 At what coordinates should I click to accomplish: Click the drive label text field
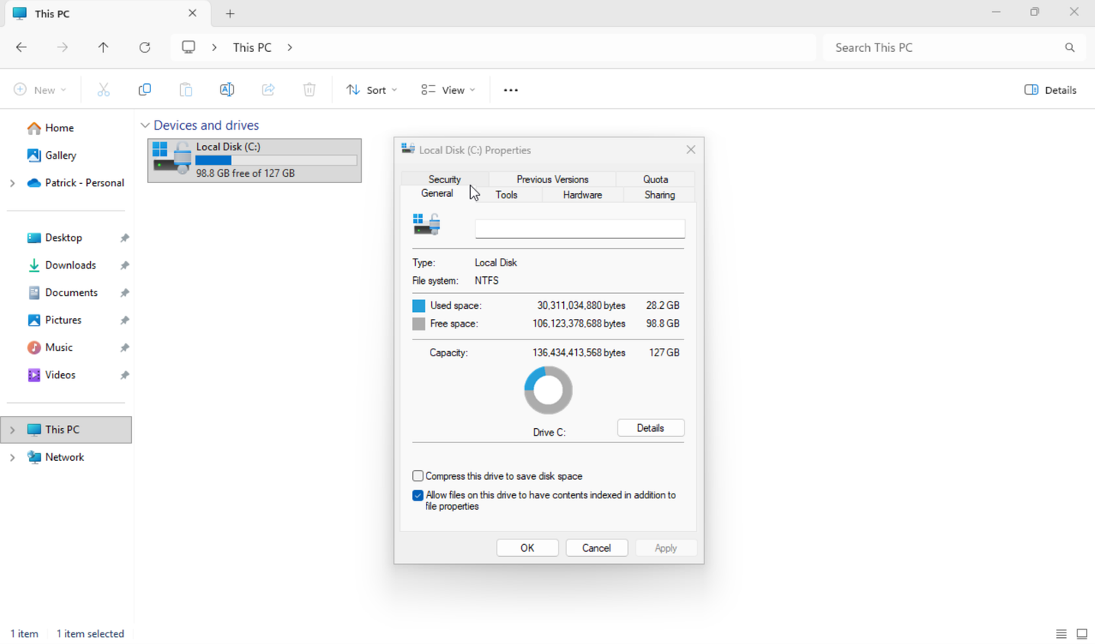pos(580,228)
